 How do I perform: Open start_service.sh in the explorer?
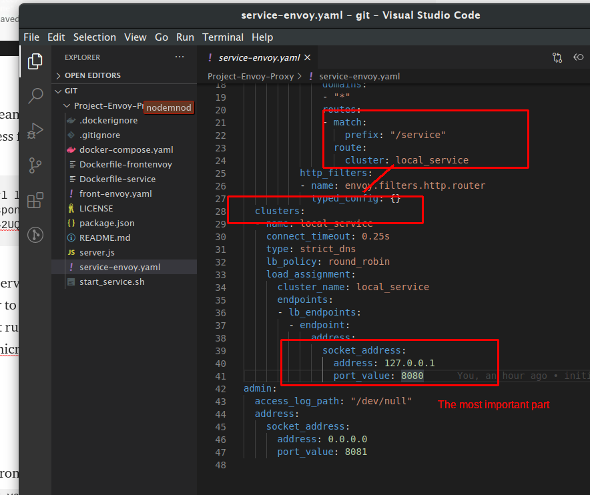pos(111,282)
